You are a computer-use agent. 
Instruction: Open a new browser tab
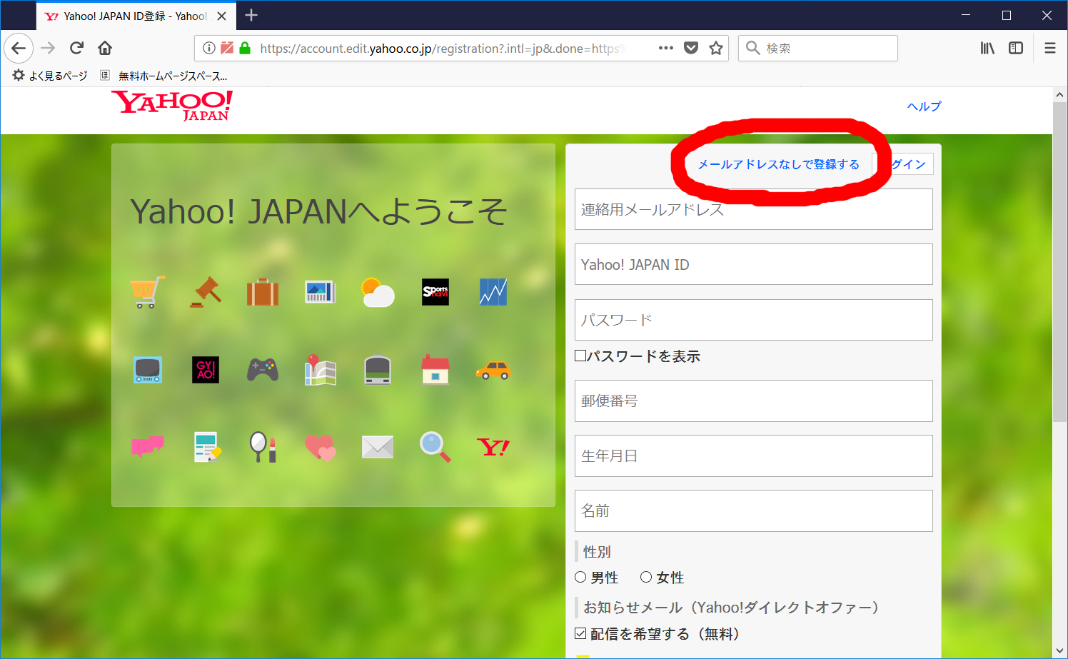251,15
